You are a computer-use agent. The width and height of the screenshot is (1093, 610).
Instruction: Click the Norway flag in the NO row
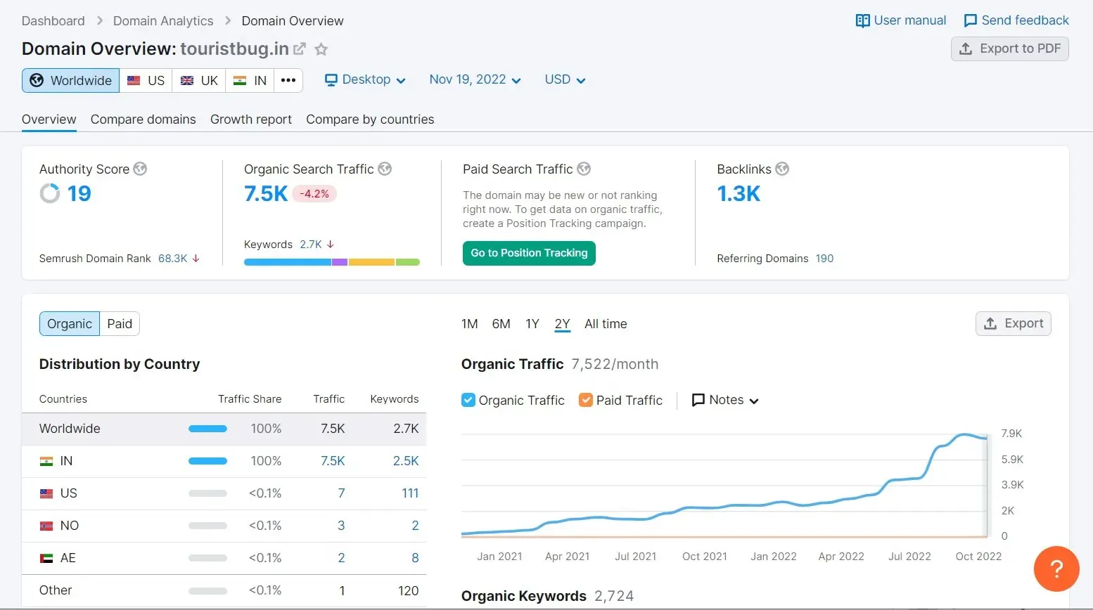click(x=46, y=526)
